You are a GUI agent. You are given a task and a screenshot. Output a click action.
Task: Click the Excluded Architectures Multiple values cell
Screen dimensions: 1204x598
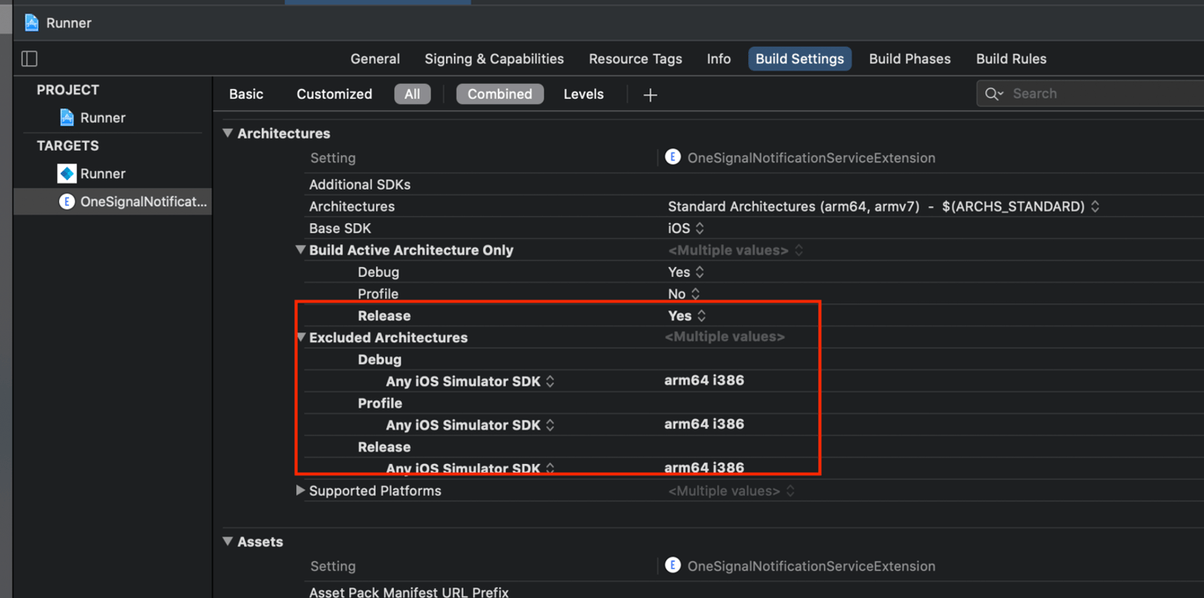point(725,337)
